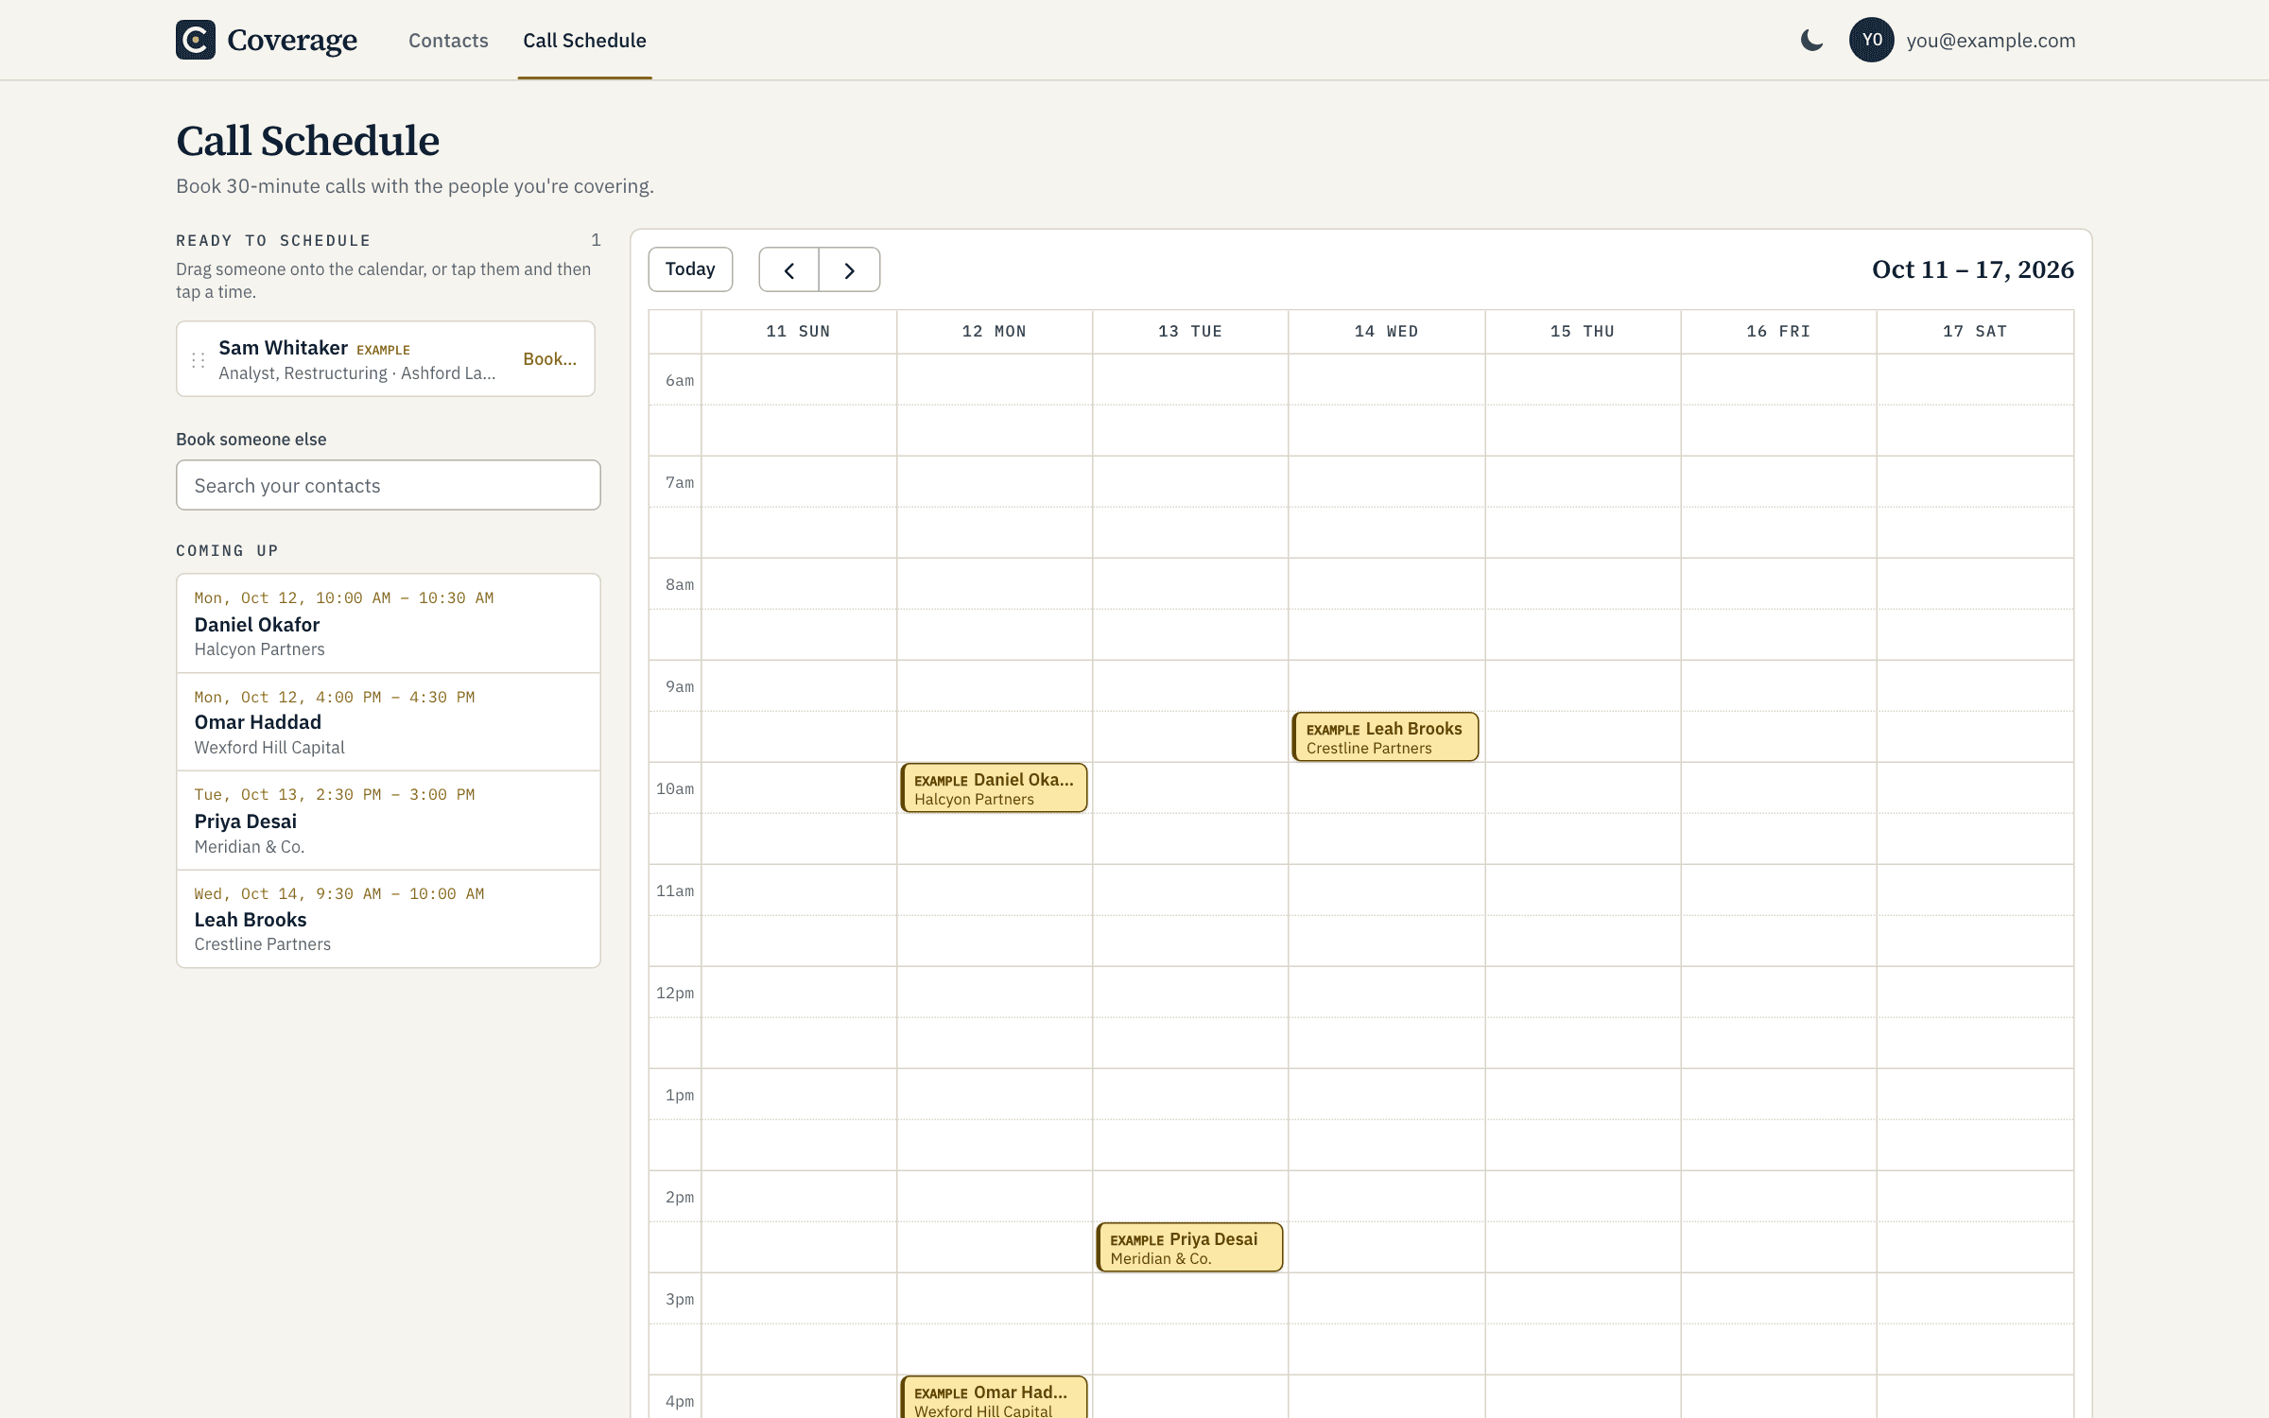Go to next week arrow
This screenshot has width=2269, height=1418.
point(849,270)
